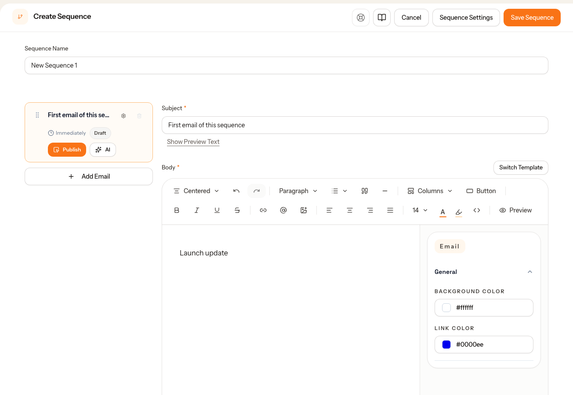Open the text color picker (A icon)
The width and height of the screenshot is (573, 395).
(x=442, y=212)
